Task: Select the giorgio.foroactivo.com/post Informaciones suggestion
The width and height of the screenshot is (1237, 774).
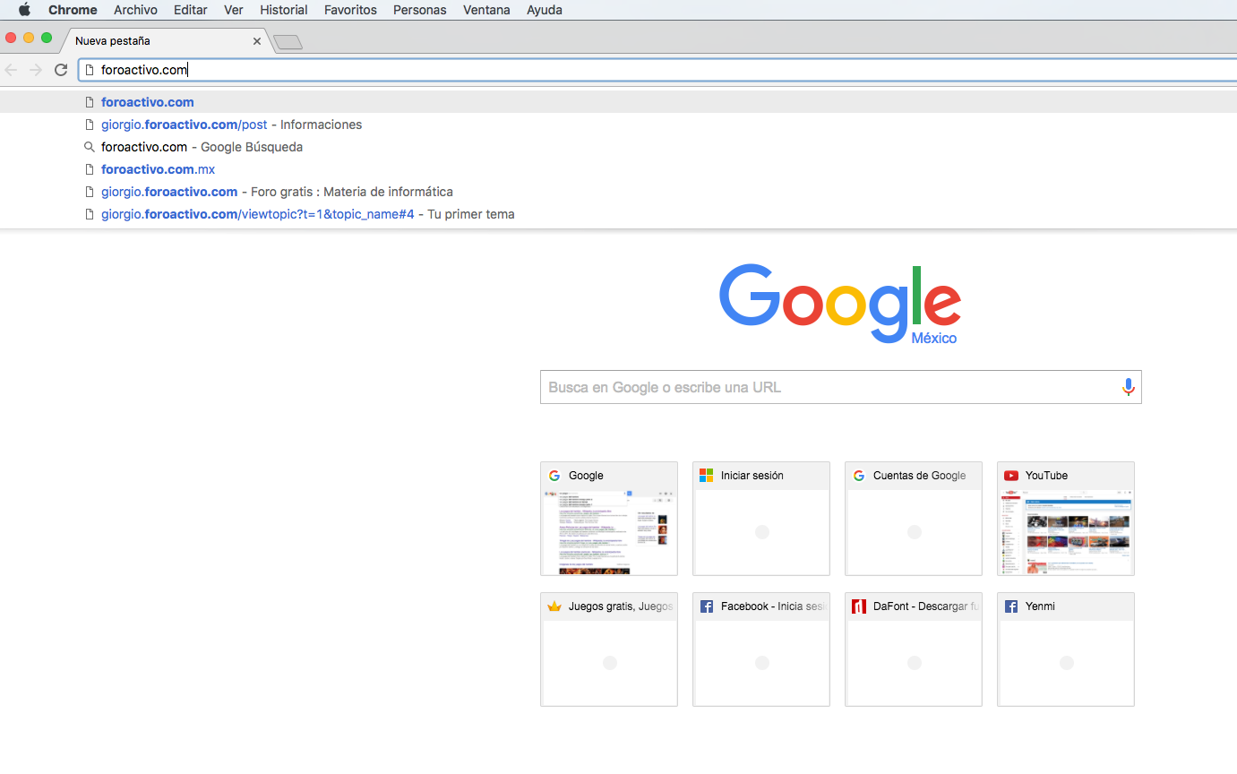Action: [618, 125]
